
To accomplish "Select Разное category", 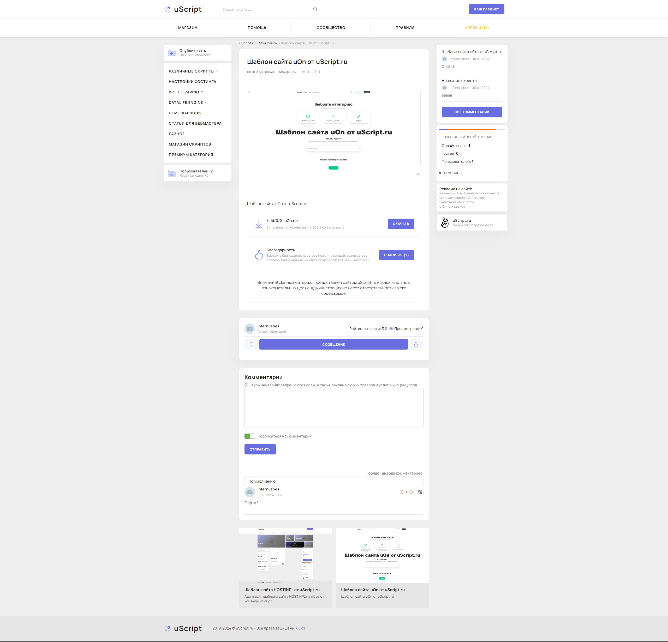I will (177, 134).
